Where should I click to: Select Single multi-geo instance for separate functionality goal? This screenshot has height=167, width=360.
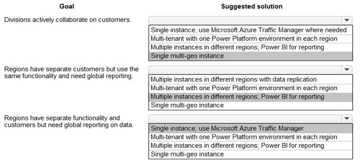click(x=187, y=154)
